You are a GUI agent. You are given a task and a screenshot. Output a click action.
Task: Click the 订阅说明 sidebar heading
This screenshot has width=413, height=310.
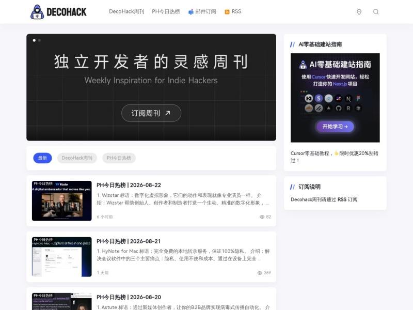click(x=309, y=187)
